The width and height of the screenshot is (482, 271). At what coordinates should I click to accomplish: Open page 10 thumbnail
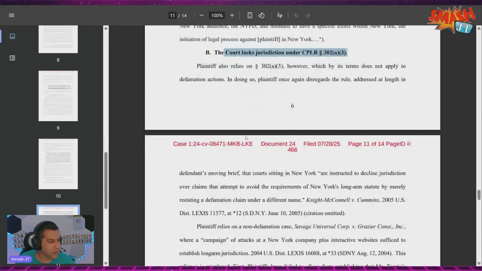click(x=58, y=164)
